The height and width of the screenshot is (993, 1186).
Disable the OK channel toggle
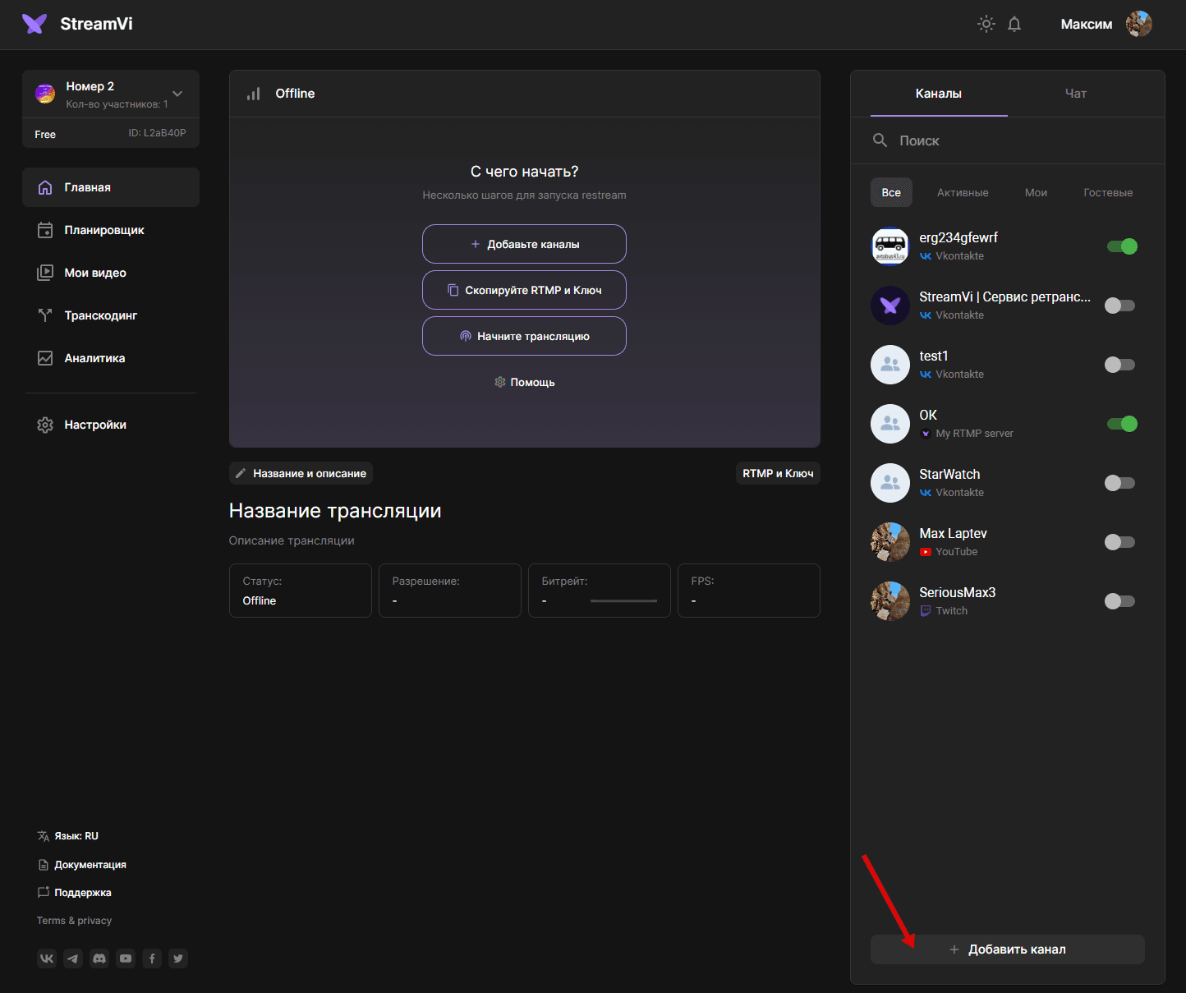click(1122, 424)
